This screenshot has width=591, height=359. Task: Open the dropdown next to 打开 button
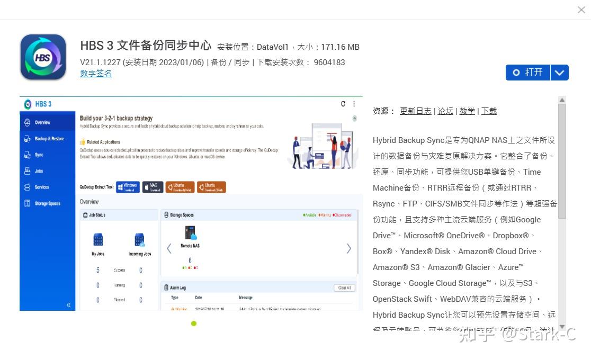pyautogui.click(x=560, y=73)
